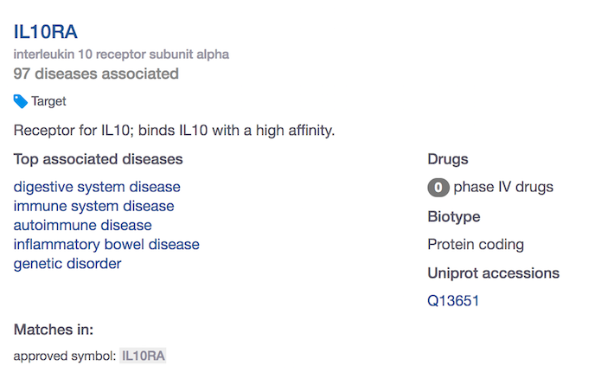Click the Uniprot accessions heading
The width and height of the screenshot is (614, 372).
[x=494, y=273]
